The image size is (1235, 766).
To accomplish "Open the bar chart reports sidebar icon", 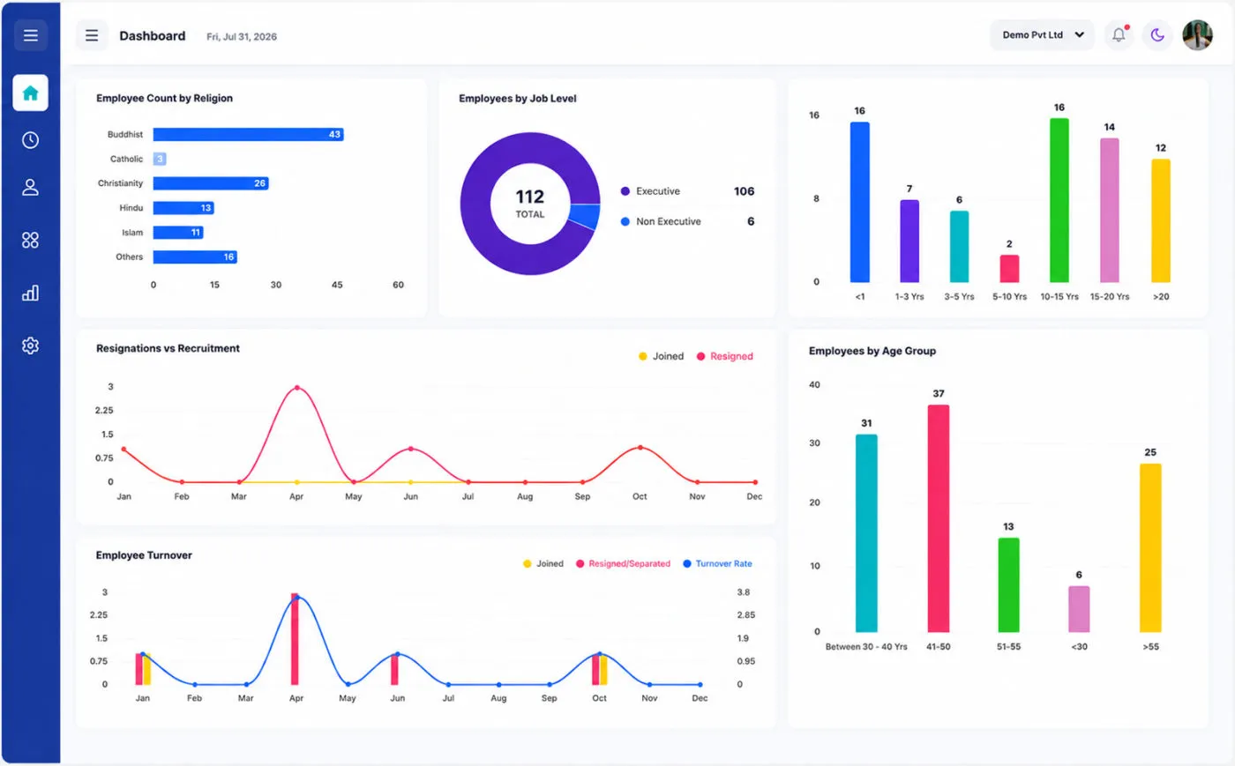I will tap(30, 293).
